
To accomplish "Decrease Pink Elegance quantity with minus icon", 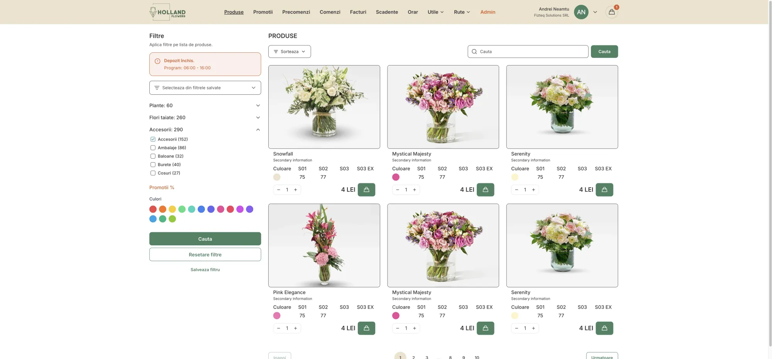I will coord(279,328).
